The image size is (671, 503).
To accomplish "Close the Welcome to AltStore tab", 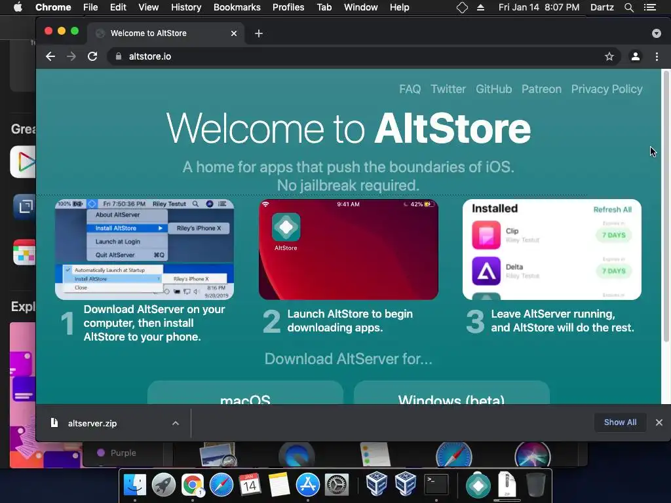I will (x=234, y=33).
